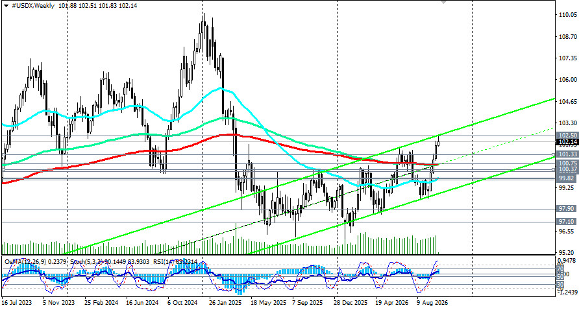The width and height of the screenshot is (579, 310).
Task: Click the 102.50 horizontal level price label
Action: pyautogui.click(x=568, y=136)
